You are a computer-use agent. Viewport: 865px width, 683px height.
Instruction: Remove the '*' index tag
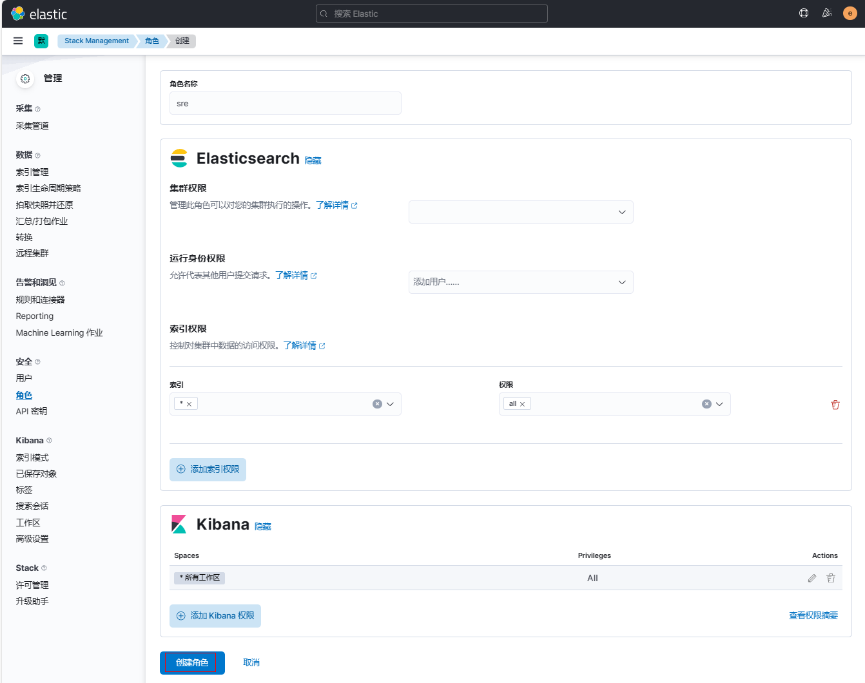189,404
